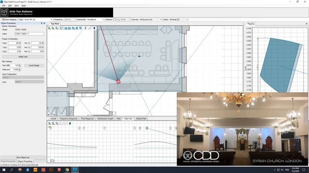This screenshot has width=309, height=173.
Task: Switch to the Filter tab
Action: point(119,119)
